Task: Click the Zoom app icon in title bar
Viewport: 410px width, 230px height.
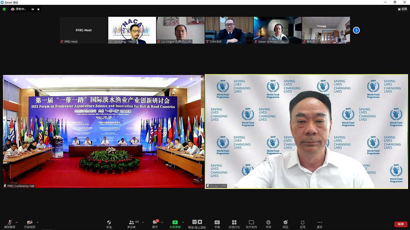Action: [x=2, y=2]
